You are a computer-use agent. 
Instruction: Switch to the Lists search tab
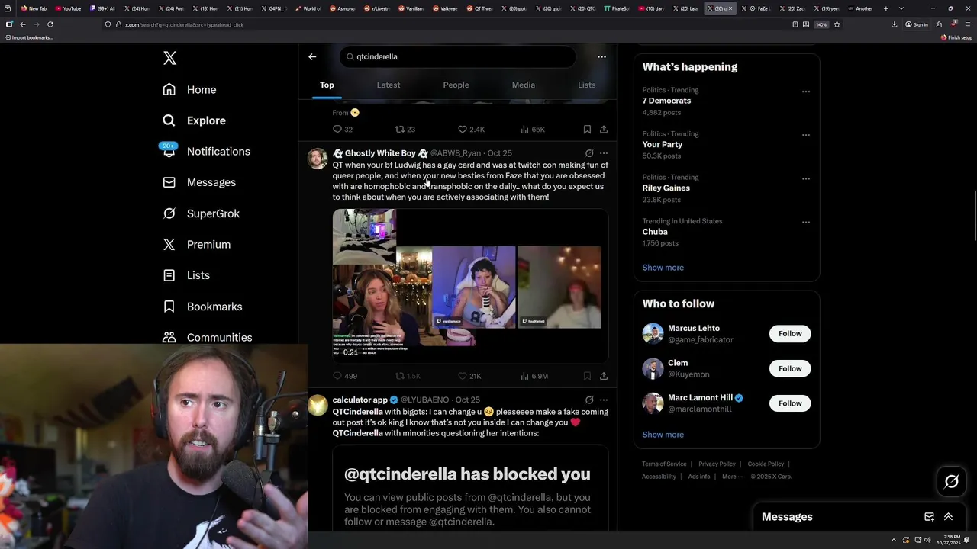[586, 85]
